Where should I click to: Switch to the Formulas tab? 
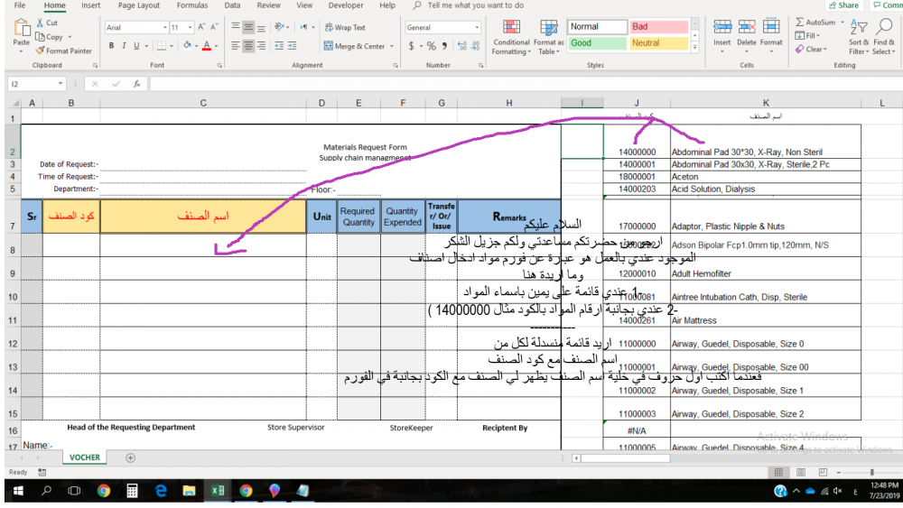192,5
